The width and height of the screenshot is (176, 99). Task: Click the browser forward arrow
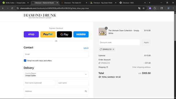[7, 8]
